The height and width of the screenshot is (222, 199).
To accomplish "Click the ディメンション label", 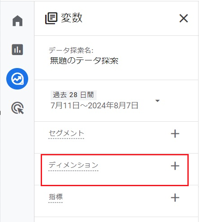I will tap(73, 165).
